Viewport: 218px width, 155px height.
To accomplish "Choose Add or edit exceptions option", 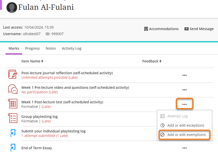I will pos(186,125).
